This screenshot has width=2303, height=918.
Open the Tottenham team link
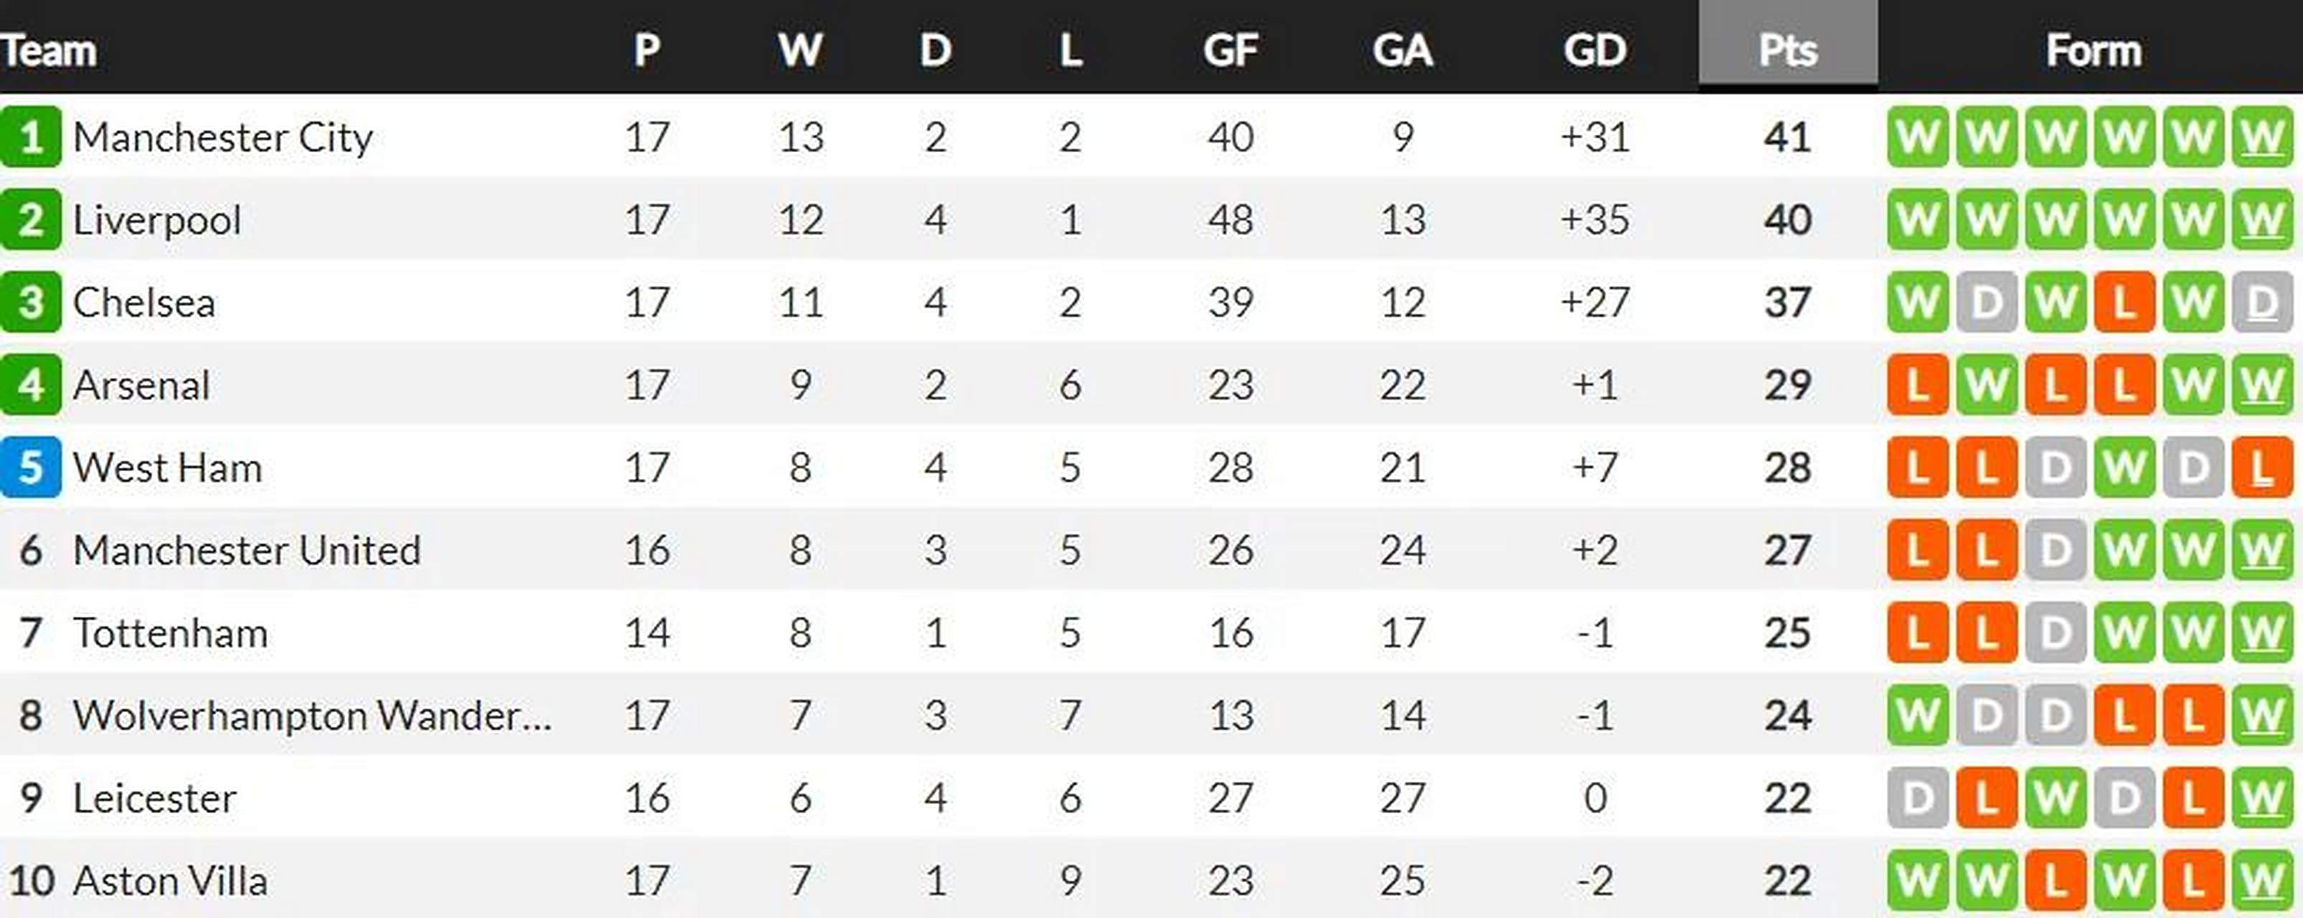click(x=171, y=633)
